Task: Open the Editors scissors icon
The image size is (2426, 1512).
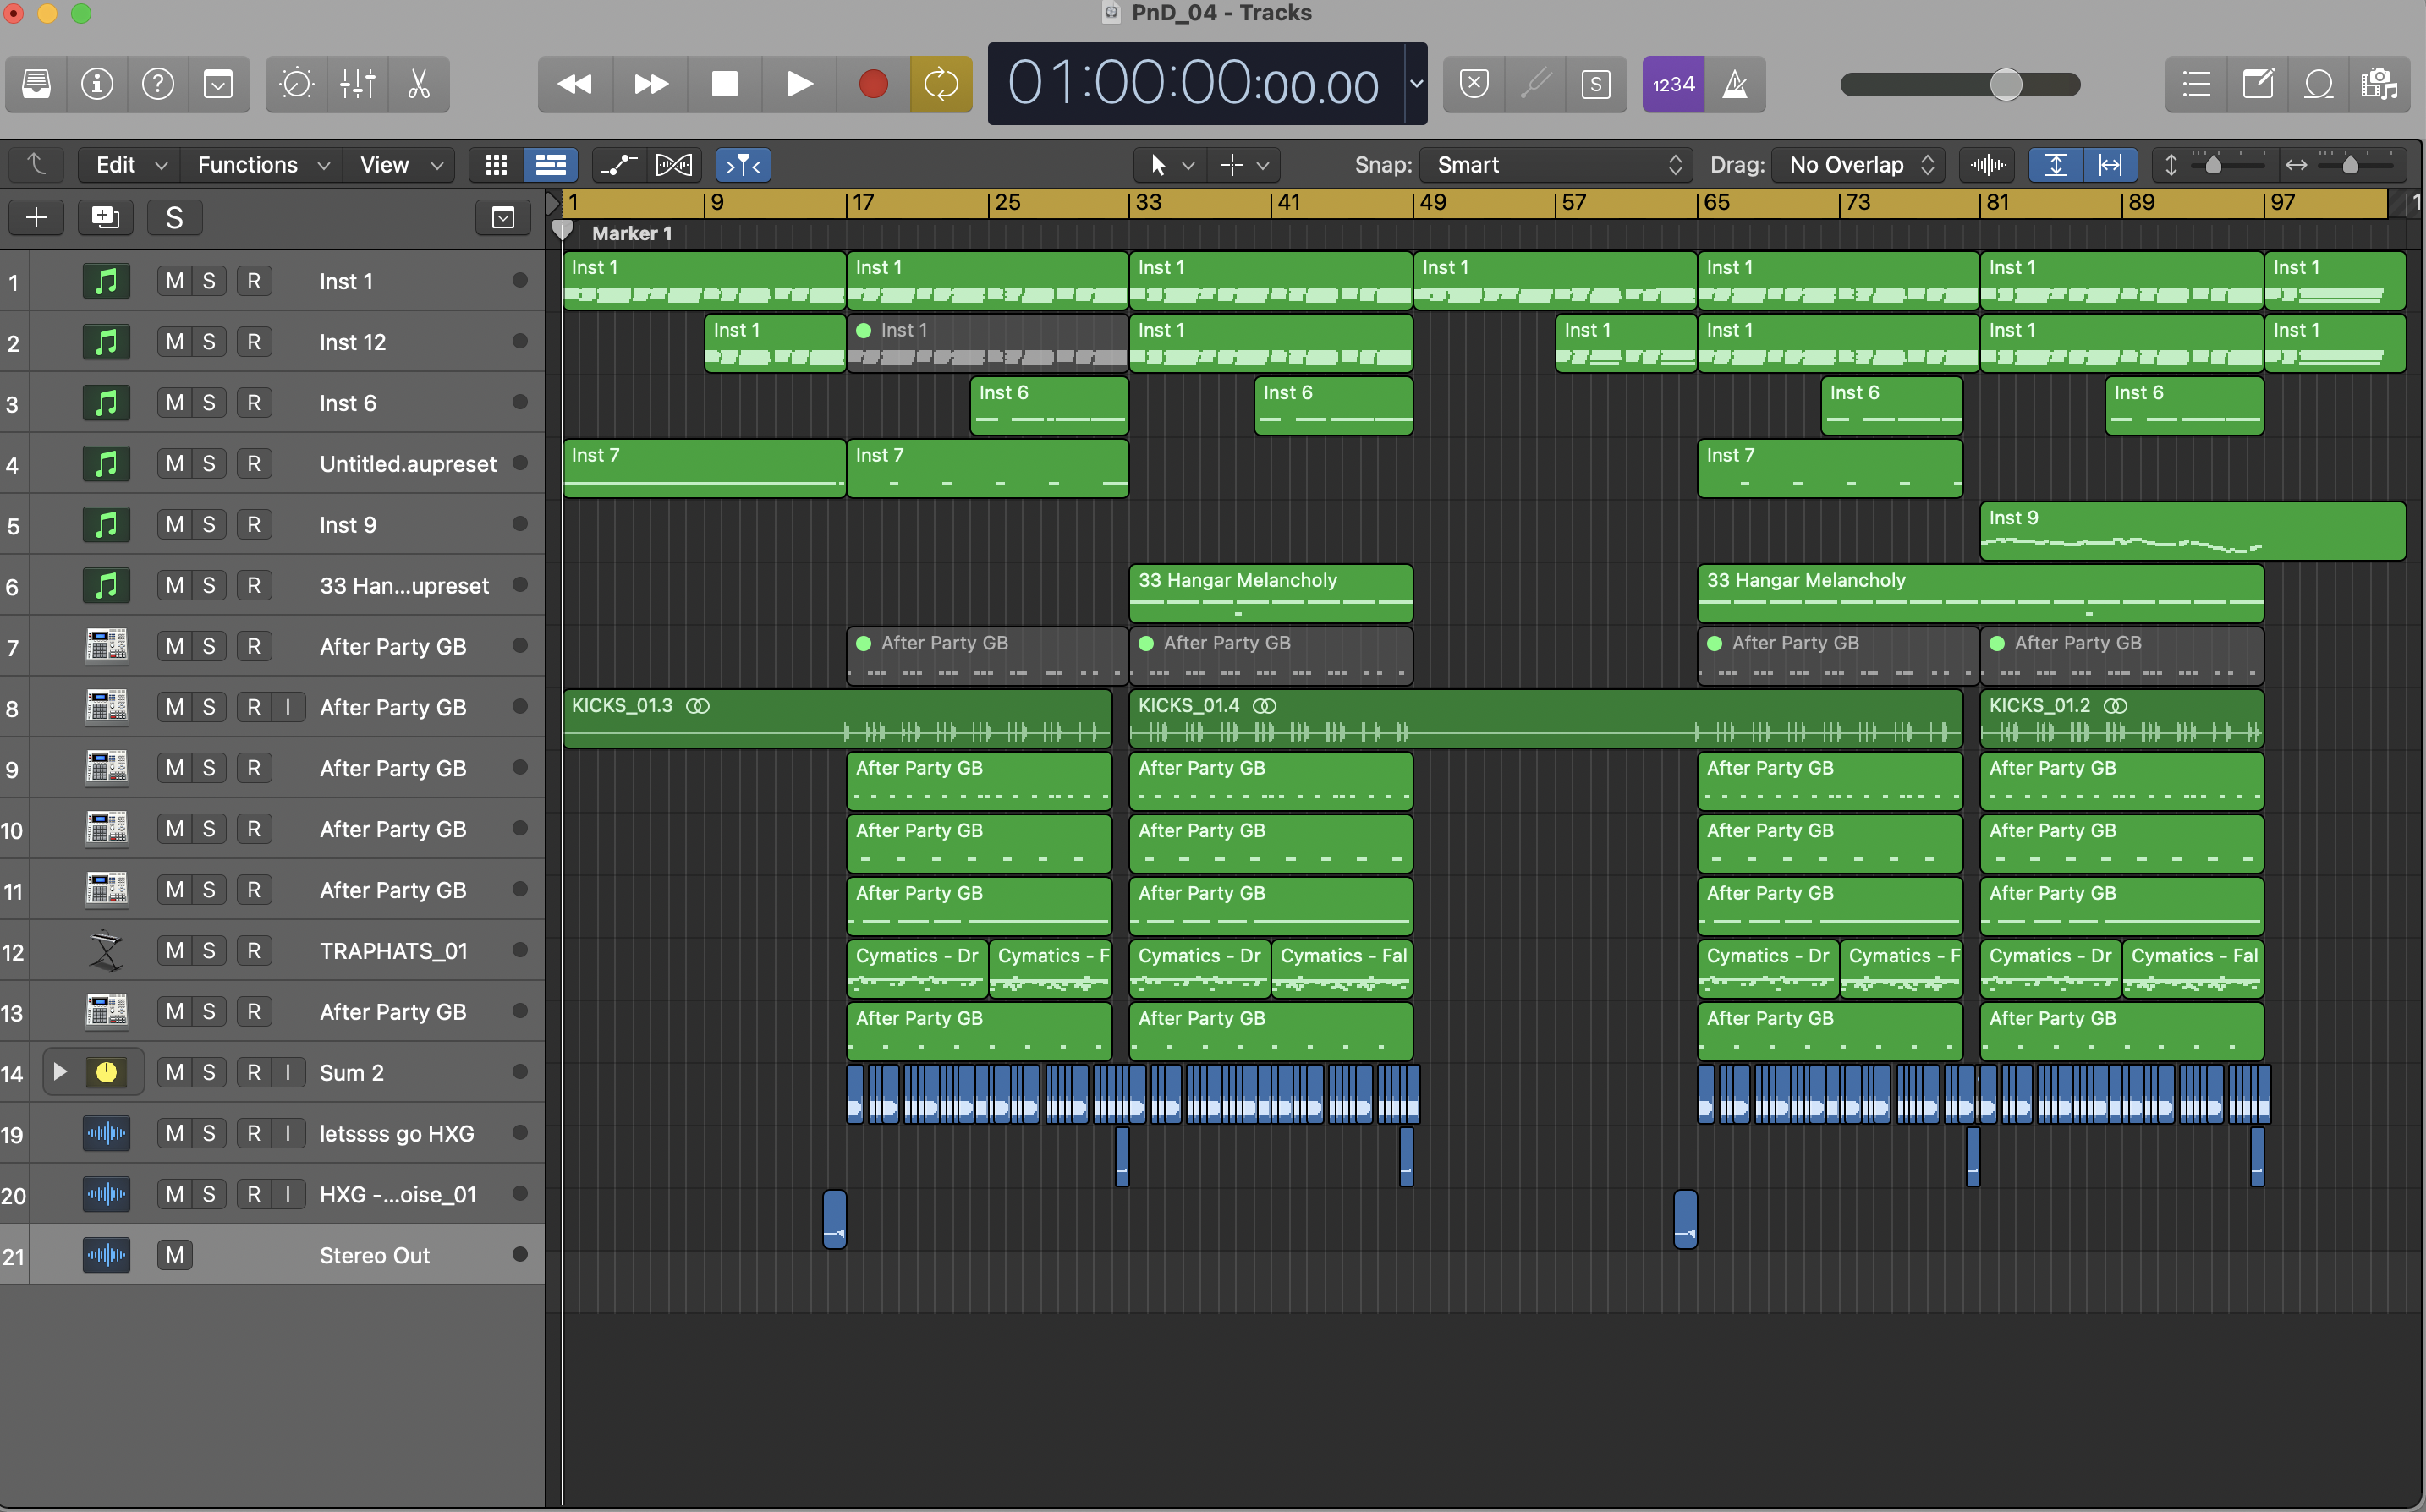Action: coord(419,84)
